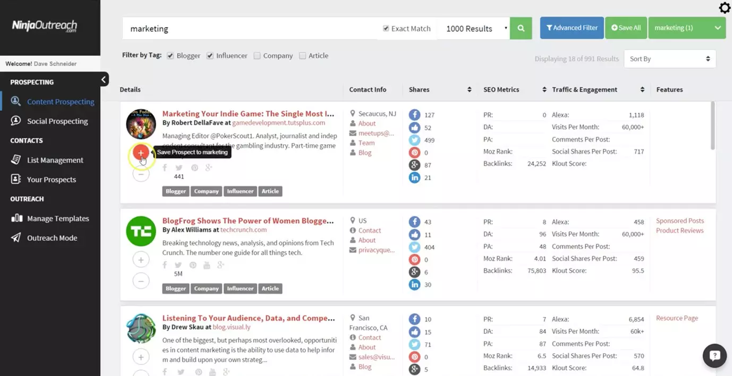Screen dimensions: 732x376
Task: Click LinkedIn share icon showing 21
Action: (414, 178)
